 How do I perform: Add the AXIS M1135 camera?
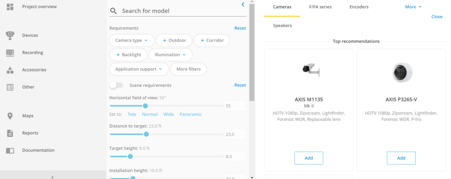[x=309, y=158]
